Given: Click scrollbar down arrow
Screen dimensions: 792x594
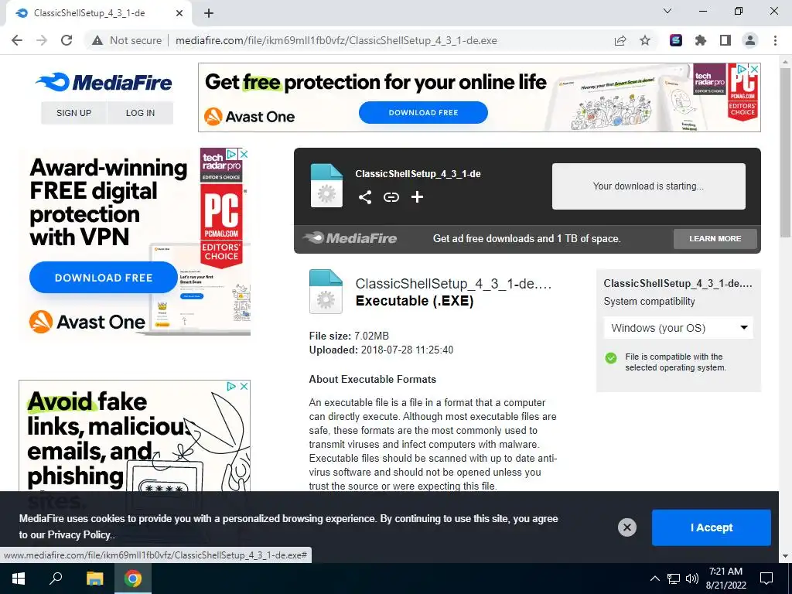Looking at the screenshot, I should point(786,556).
